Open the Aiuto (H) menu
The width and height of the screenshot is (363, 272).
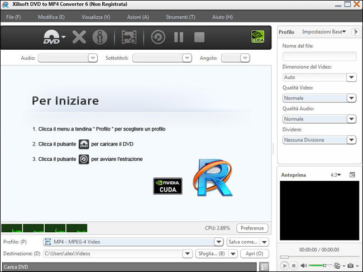pos(222,17)
